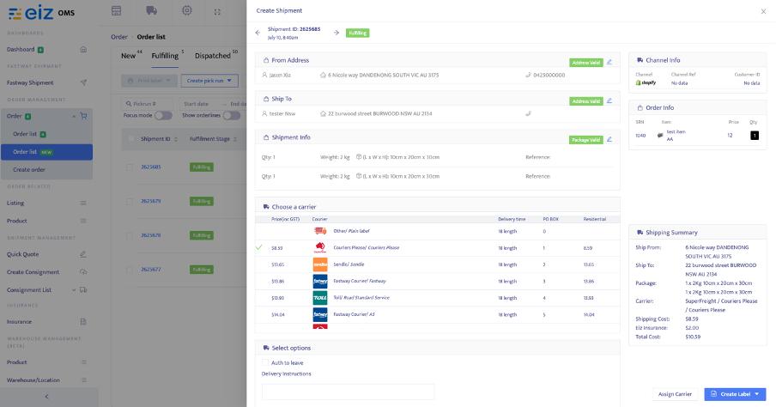Click the edit pencil for From Address
The height and width of the screenshot is (407, 776).
[609, 62]
